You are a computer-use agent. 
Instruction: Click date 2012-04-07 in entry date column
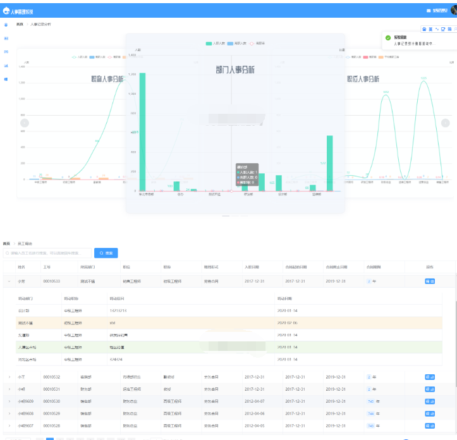(255, 401)
